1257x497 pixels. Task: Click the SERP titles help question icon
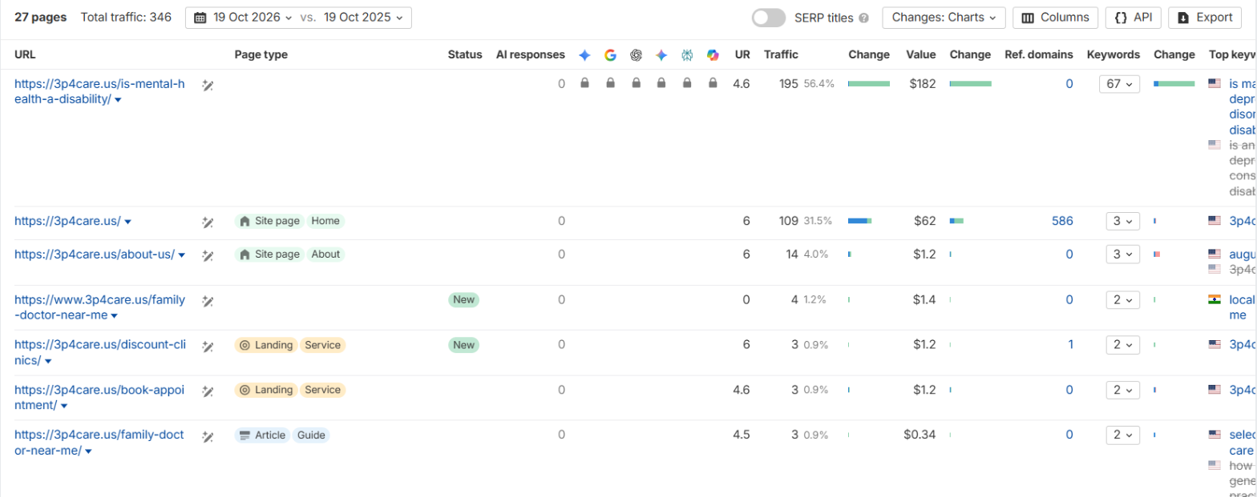pyautogui.click(x=863, y=18)
